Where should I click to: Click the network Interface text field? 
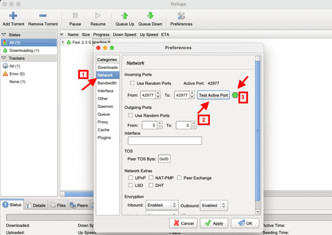point(165,141)
